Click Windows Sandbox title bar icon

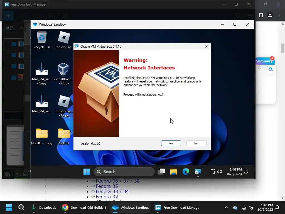click(35, 25)
